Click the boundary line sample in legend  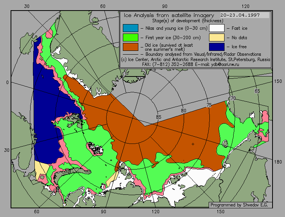[130, 54]
